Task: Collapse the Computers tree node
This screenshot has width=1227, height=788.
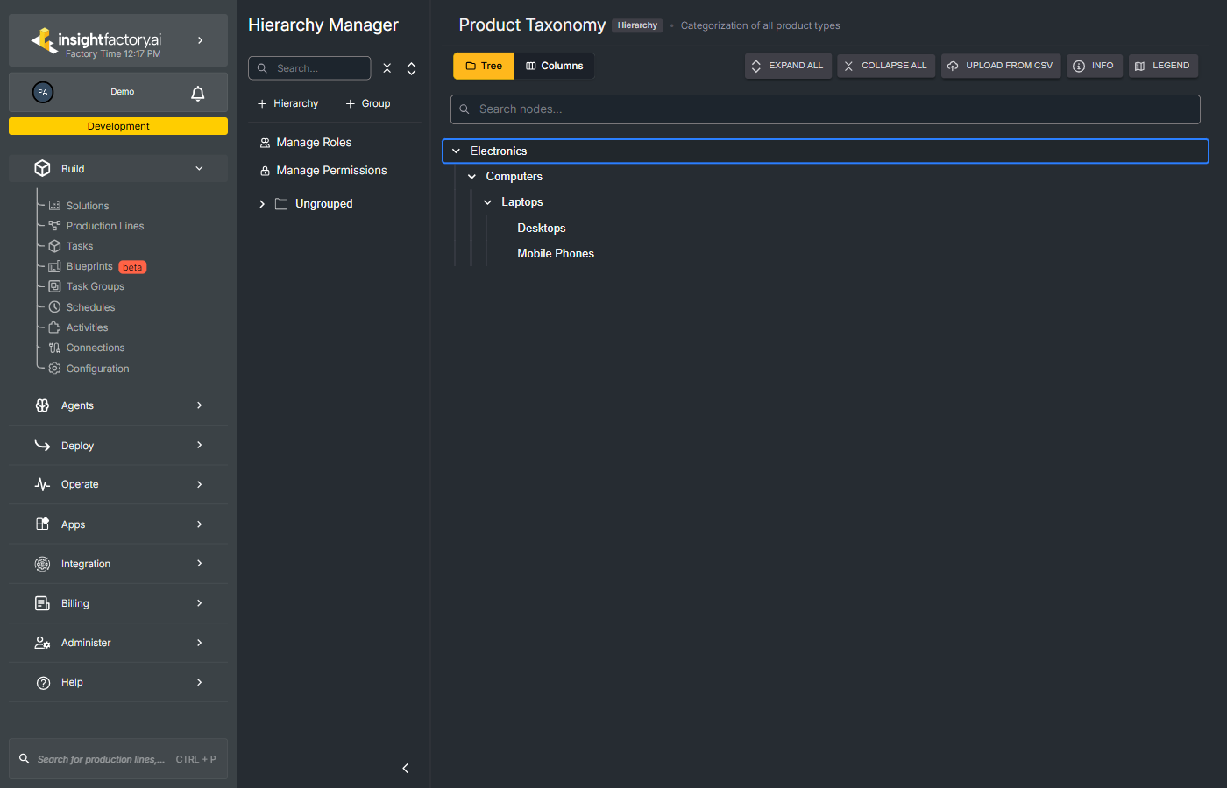Action: [x=472, y=177]
